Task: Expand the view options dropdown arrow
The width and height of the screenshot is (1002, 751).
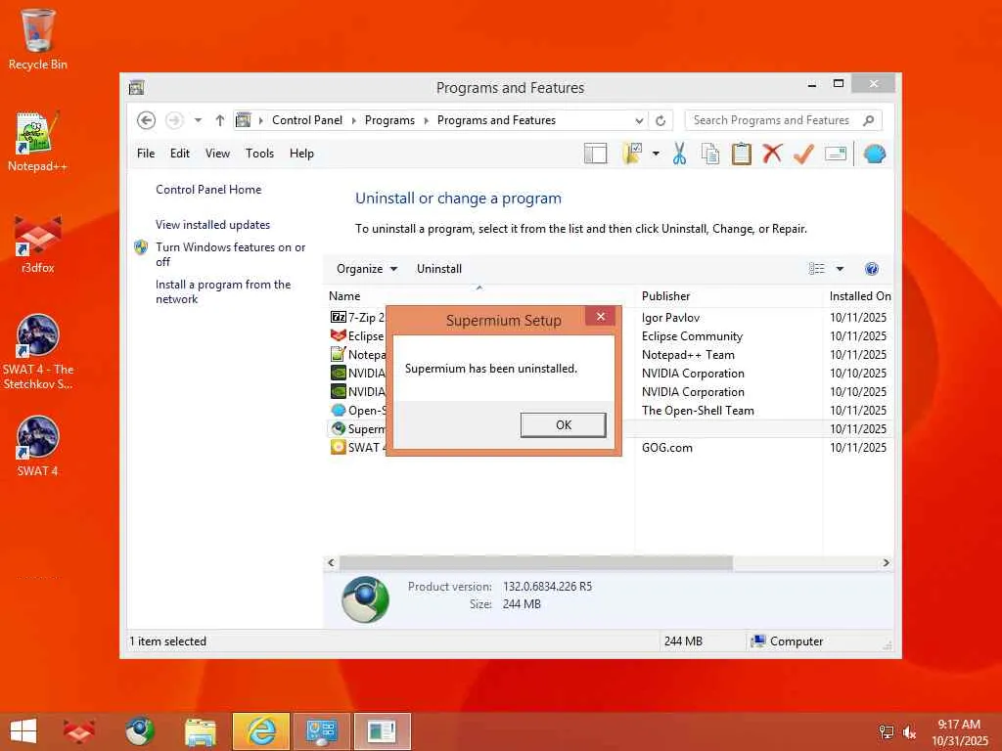Action: click(x=840, y=269)
